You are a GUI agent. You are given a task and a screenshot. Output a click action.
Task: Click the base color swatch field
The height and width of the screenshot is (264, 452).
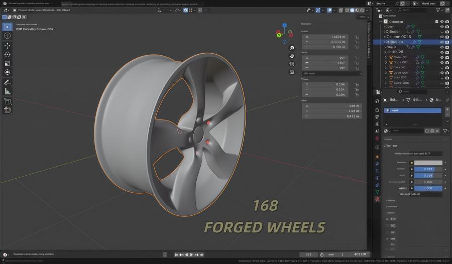(427, 163)
